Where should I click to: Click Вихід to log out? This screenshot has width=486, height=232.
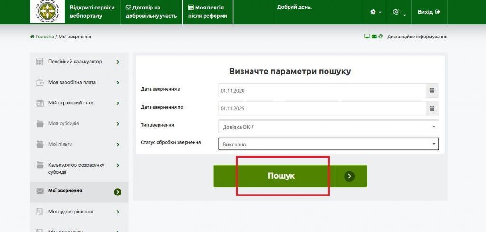429,12
